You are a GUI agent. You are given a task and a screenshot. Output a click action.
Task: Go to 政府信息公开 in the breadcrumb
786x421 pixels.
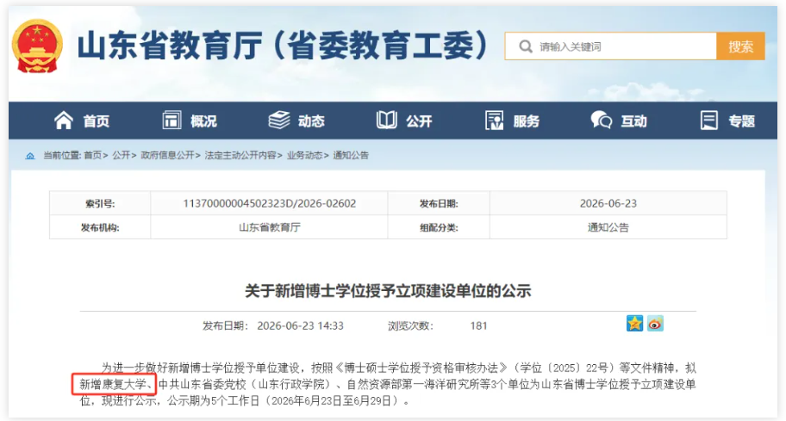pyautogui.click(x=167, y=155)
